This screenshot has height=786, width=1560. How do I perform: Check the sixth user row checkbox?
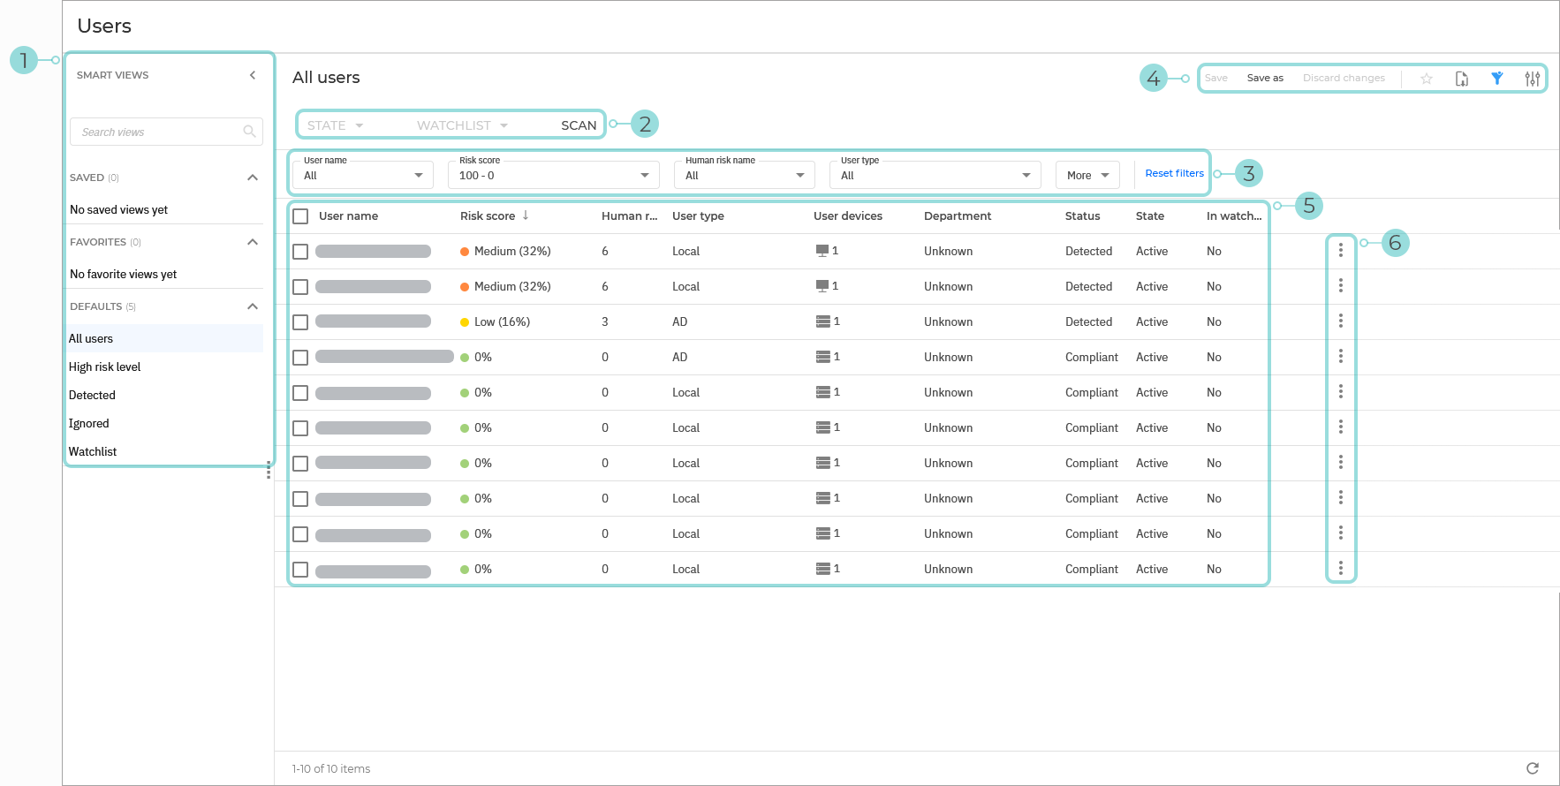300,428
